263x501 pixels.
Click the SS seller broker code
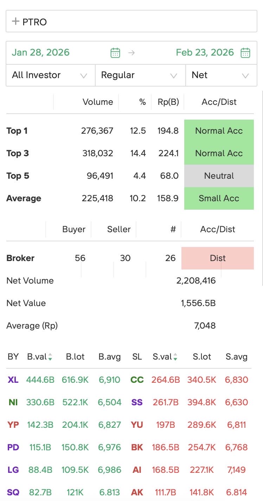[137, 402]
